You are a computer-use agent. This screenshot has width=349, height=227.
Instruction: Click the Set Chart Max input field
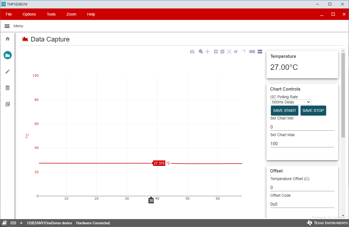coord(302,144)
